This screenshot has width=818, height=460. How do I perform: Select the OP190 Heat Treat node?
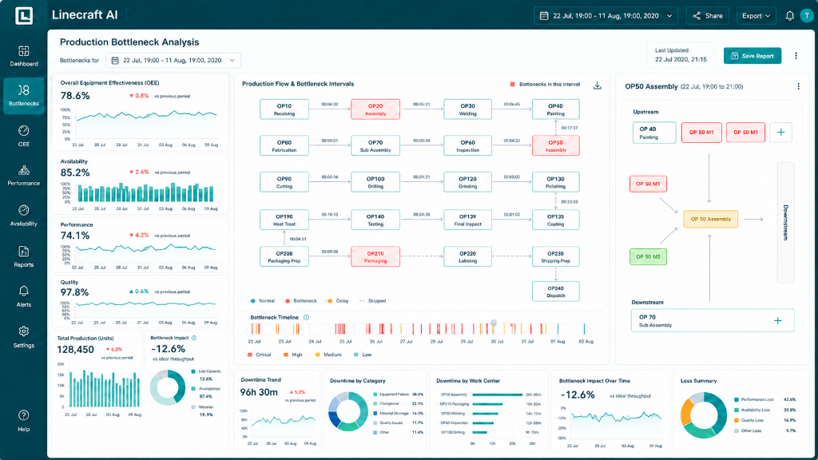[x=284, y=220]
